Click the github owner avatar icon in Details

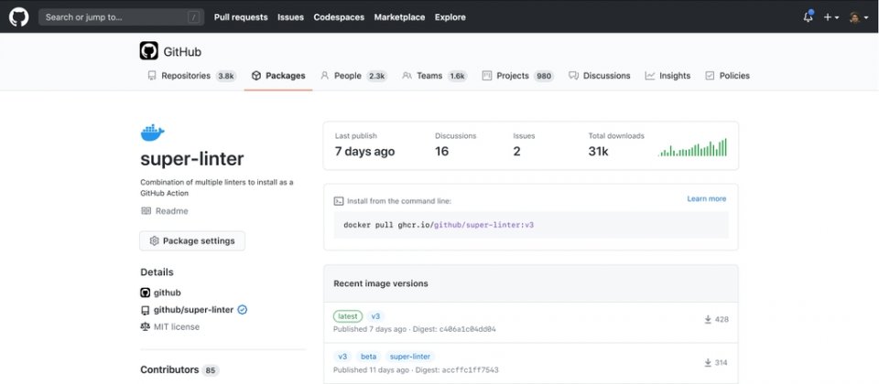[x=146, y=293]
